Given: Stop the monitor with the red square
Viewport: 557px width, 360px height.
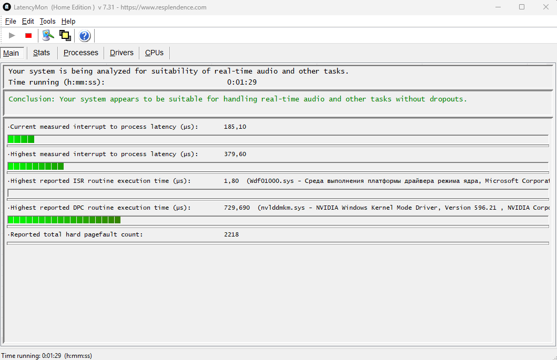Looking at the screenshot, I should (28, 36).
